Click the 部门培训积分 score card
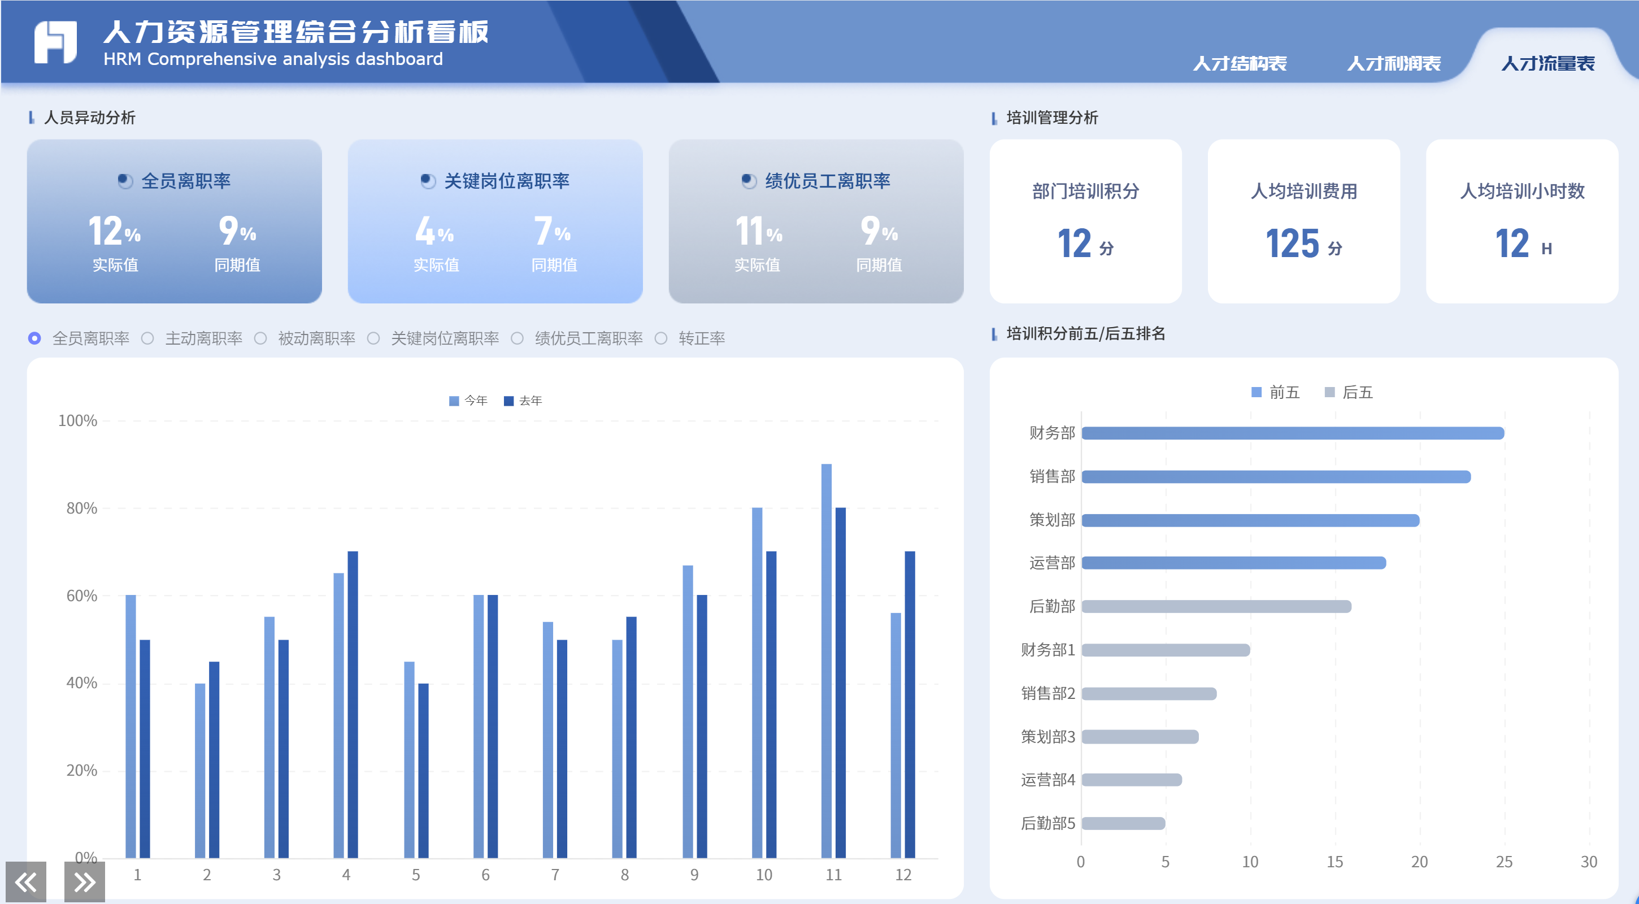The width and height of the screenshot is (1639, 904). pos(1085,221)
